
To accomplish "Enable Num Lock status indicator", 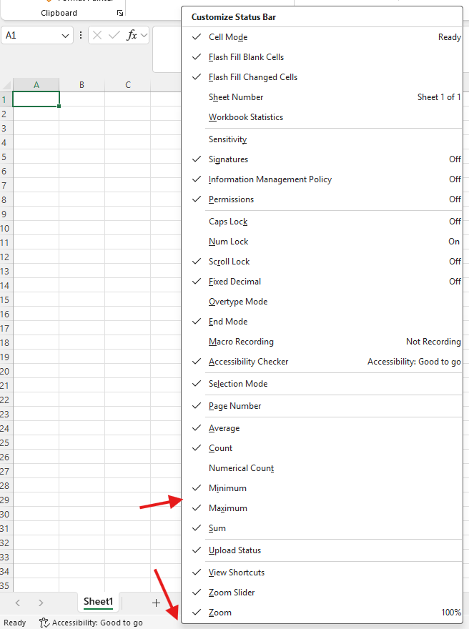I will click(x=322, y=242).
